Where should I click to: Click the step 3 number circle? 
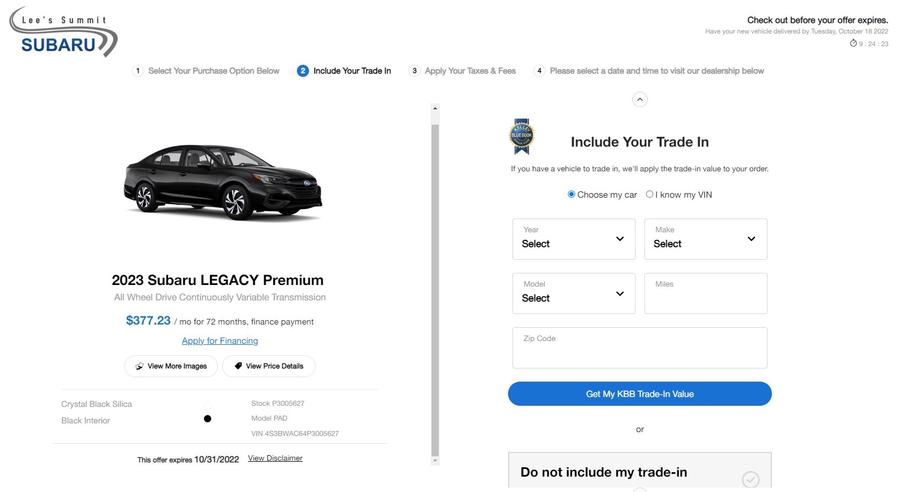(415, 71)
